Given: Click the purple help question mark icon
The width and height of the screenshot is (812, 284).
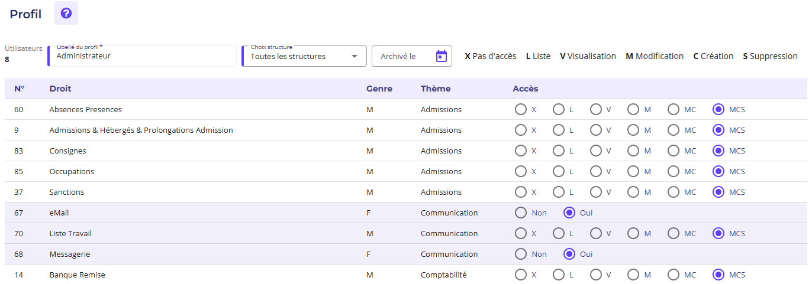Looking at the screenshot, I should (66, 13).
